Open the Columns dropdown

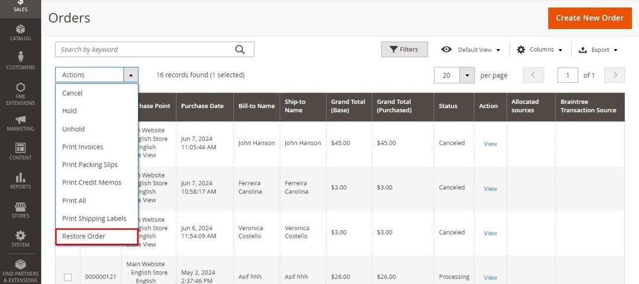click(x=539, y=50)
